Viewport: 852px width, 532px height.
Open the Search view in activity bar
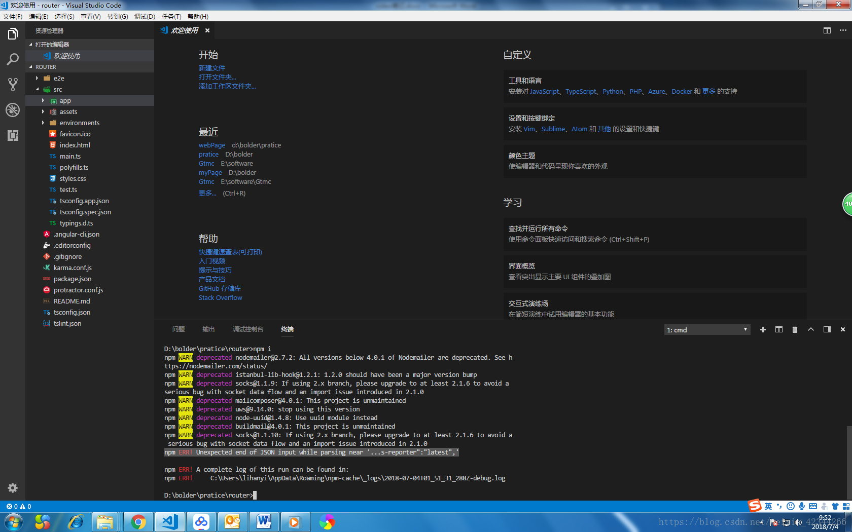pyautogui.click(x=13, y=59)
